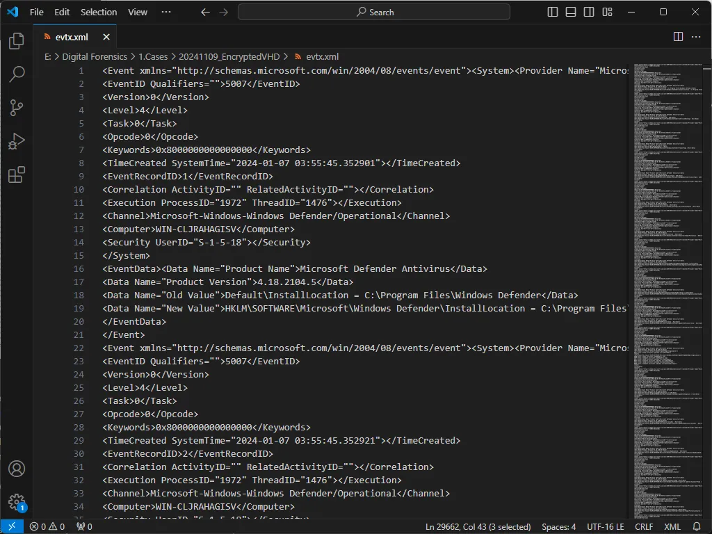The image size is (712, 534).
Task: Expand the hidden menus ellipsis in menu bar
Action: (x=165, y=12)
